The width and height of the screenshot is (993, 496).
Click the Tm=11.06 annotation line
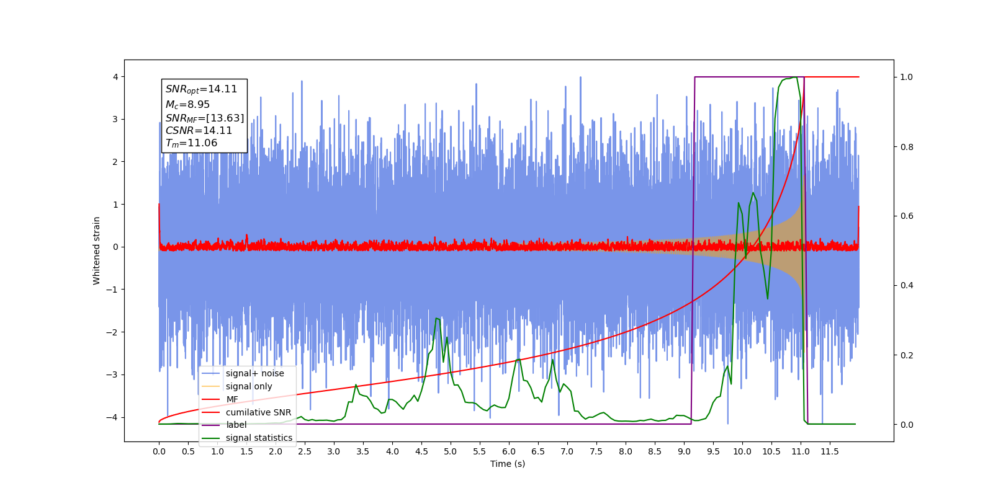(191, 143)
